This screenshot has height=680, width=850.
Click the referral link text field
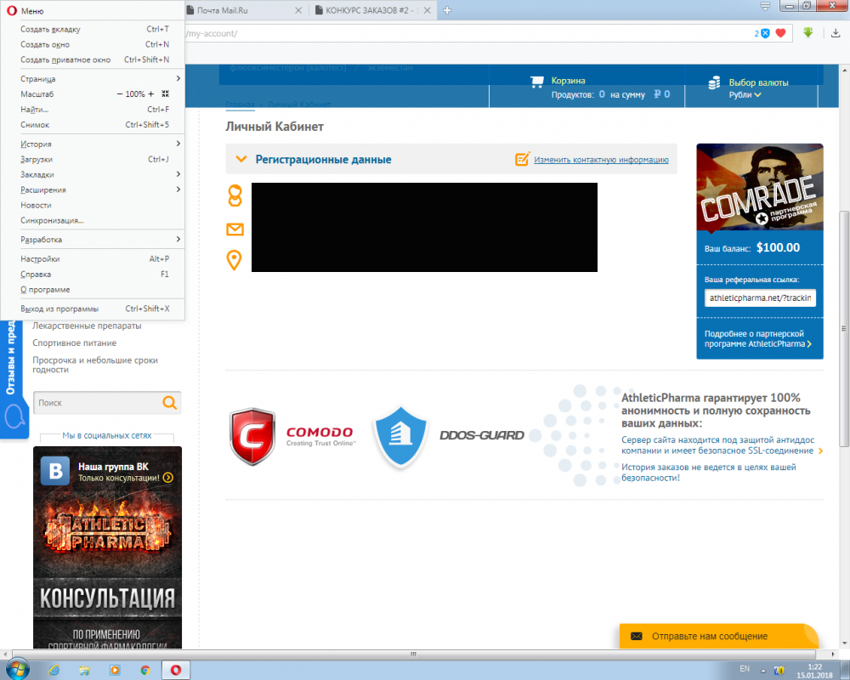(x=760, y=297)
